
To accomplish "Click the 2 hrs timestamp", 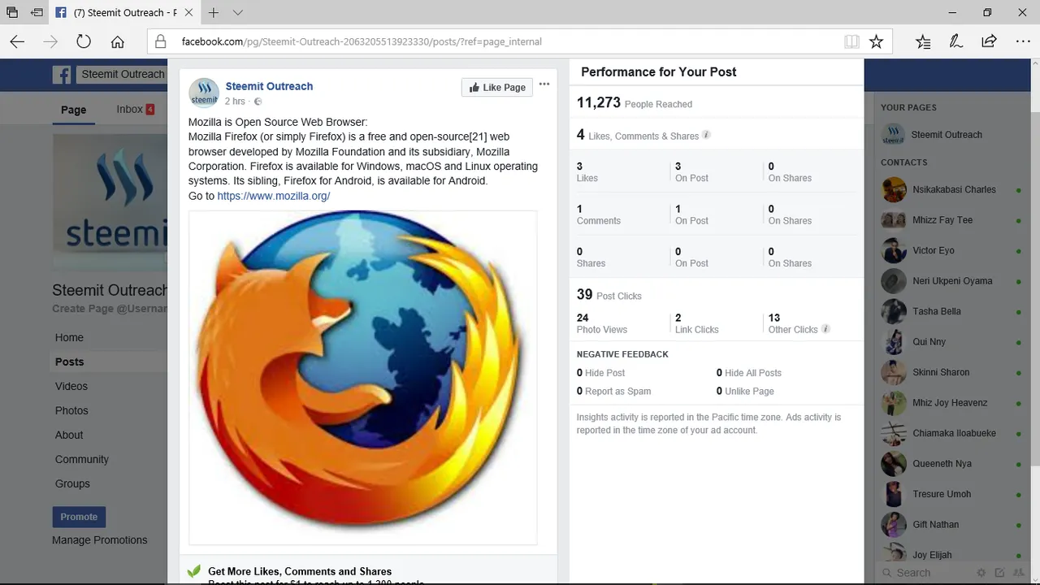I will [x=235, y=102].
